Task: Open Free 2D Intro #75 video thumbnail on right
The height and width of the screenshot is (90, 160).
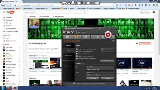Action: point(142,63)
